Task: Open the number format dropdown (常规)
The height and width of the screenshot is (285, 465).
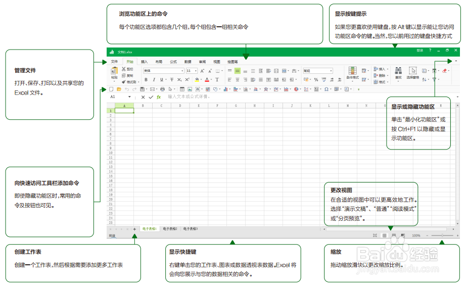Action: 331,71
